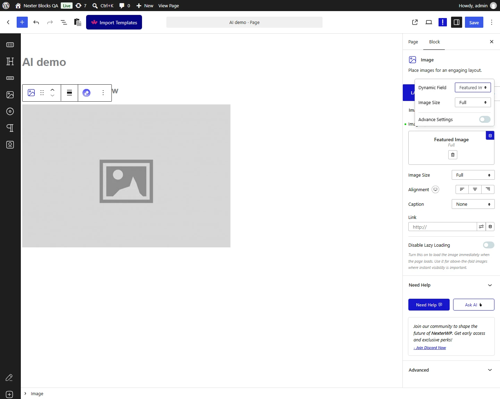Open the block inserter plus button
The height and width of the screenshot is (399, 500).
22,22
